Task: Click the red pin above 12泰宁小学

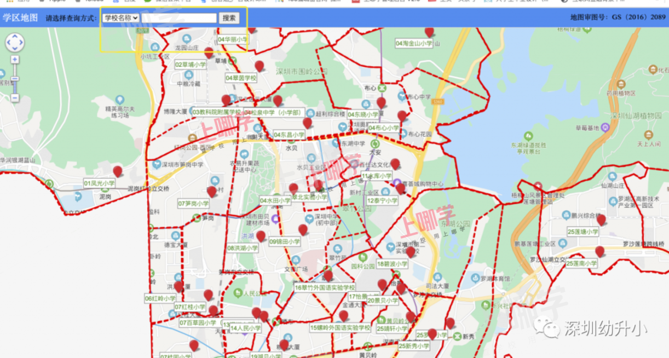Action: (400, 188)
